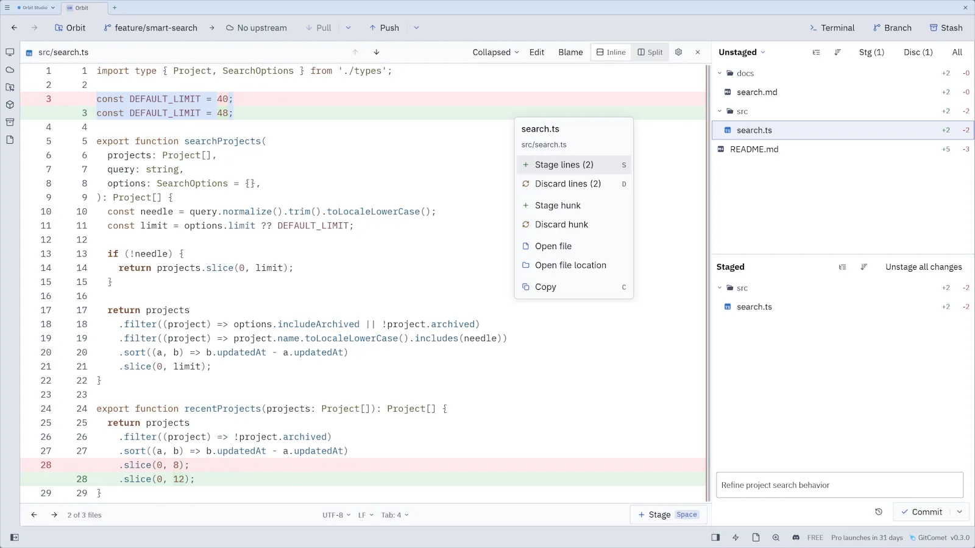Click lightning bolt icon in status bar

(x=736, y=538)
